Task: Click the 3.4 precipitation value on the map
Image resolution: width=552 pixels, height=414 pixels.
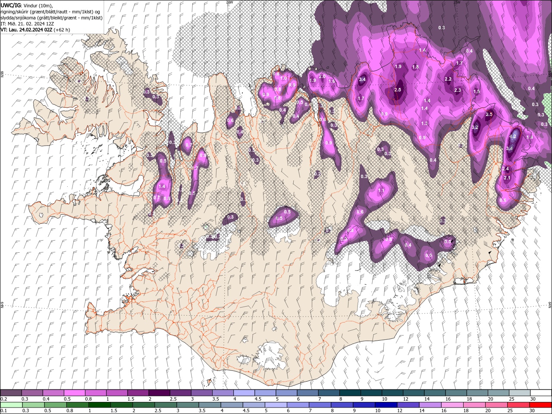Action: 362,79
